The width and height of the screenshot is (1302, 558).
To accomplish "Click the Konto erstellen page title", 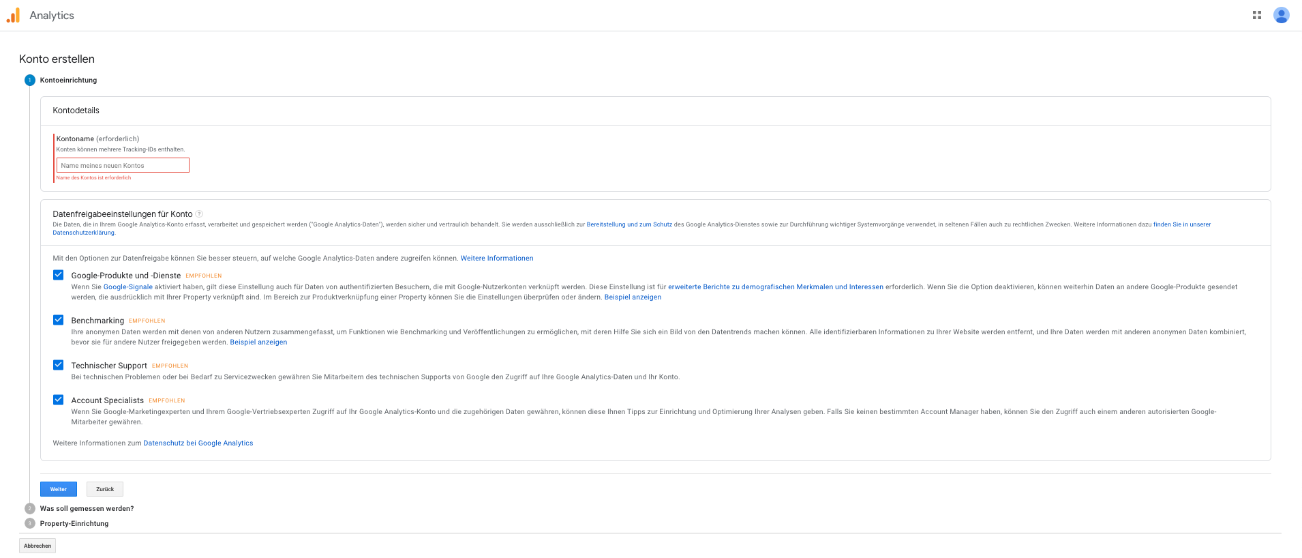I will pos(57,59).
